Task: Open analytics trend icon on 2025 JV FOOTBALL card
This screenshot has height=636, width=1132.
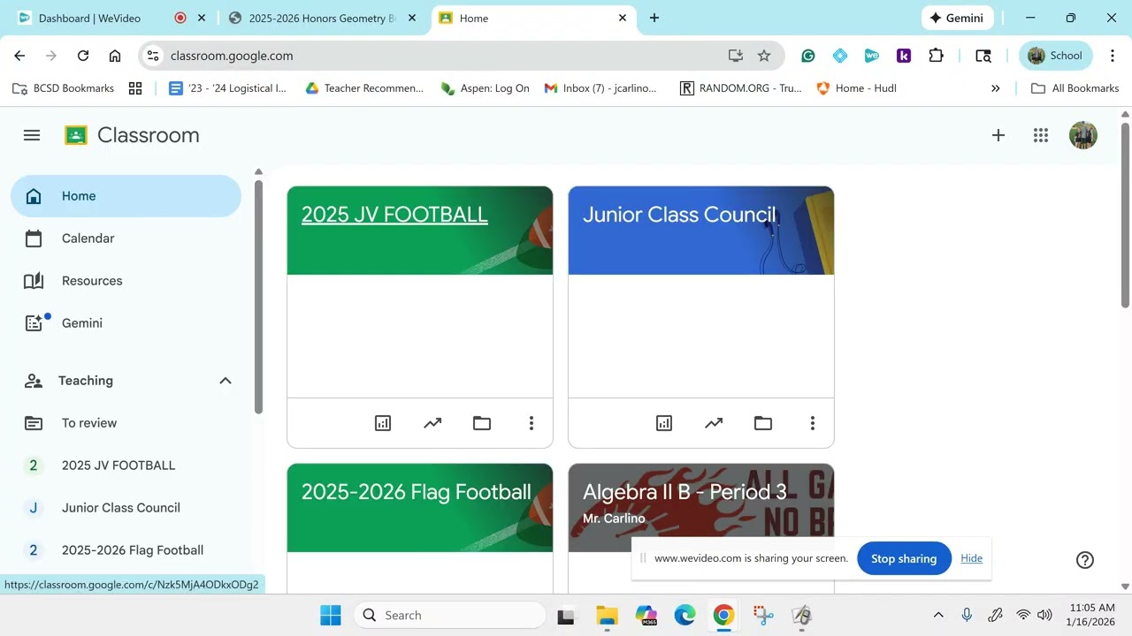Action: (x=432, y=423)
